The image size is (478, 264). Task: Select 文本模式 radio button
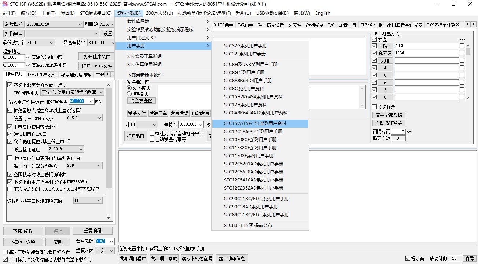click(129, 88)
